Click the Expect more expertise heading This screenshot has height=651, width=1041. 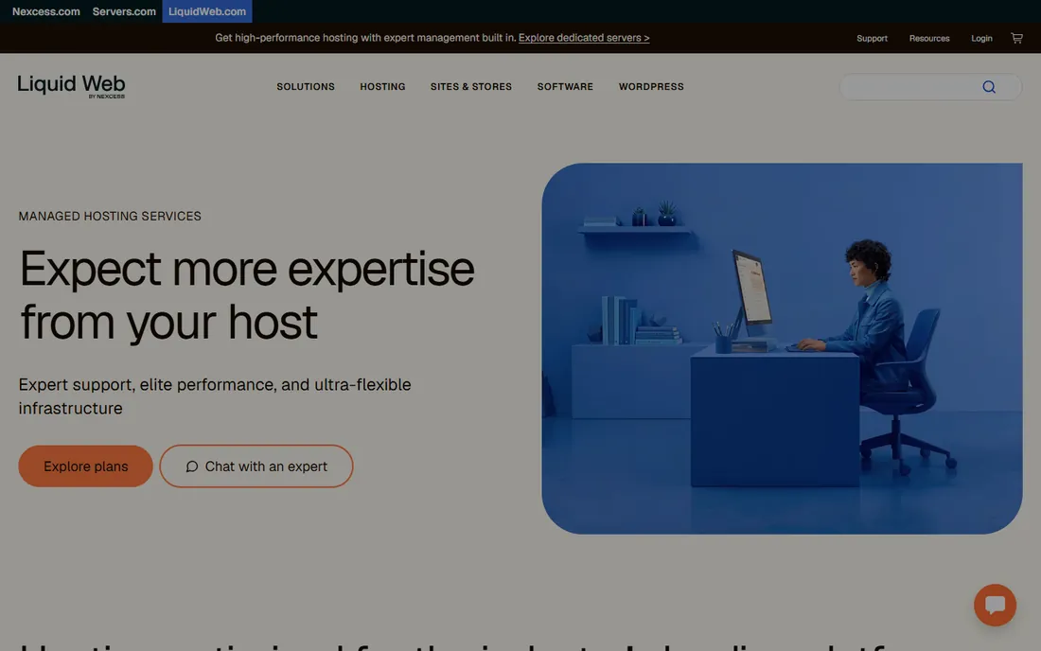[x=246, y=295]
